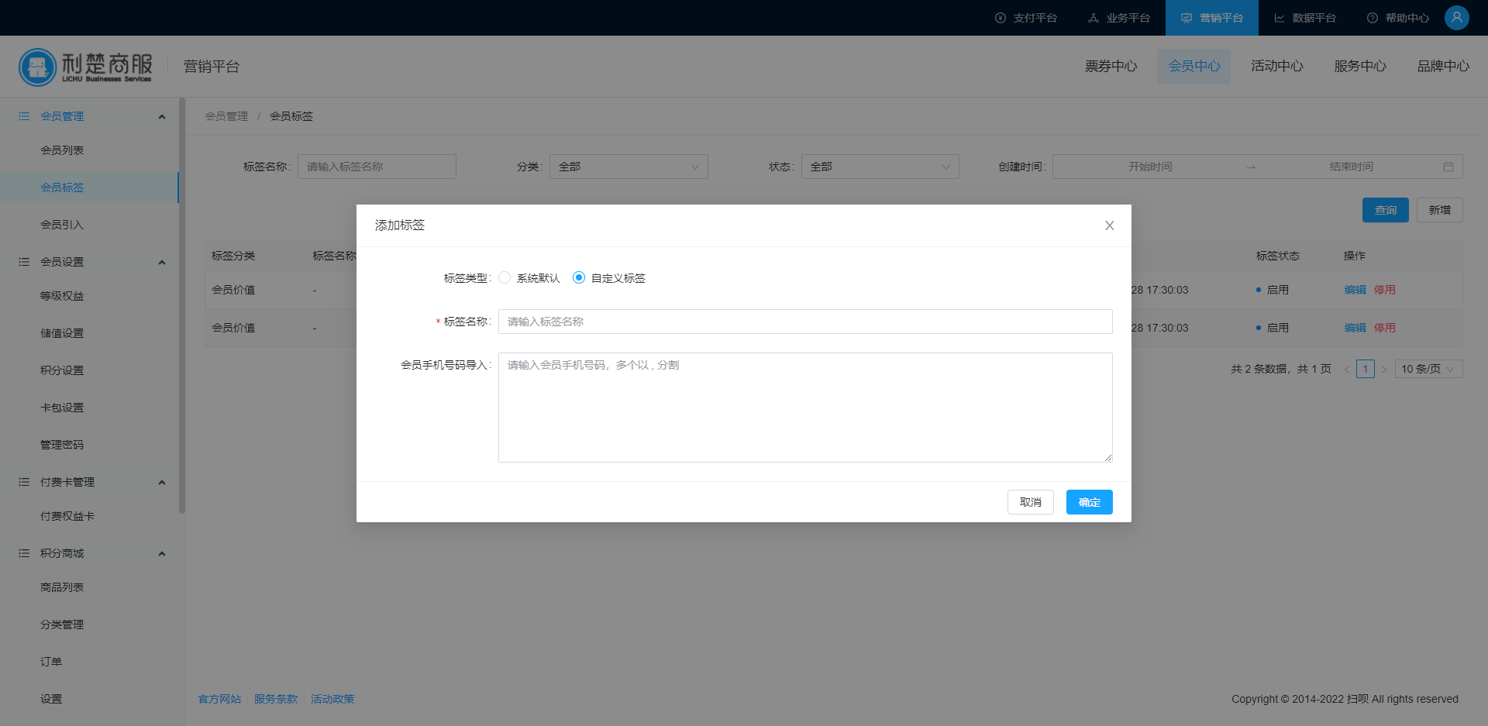Select 系统默认 radio option
1488x726 pixels.
[505, 277]
